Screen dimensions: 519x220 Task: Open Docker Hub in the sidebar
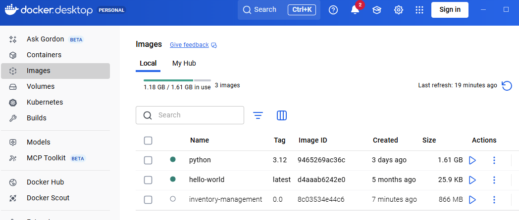pyautogui.click(x=55, y=183)
